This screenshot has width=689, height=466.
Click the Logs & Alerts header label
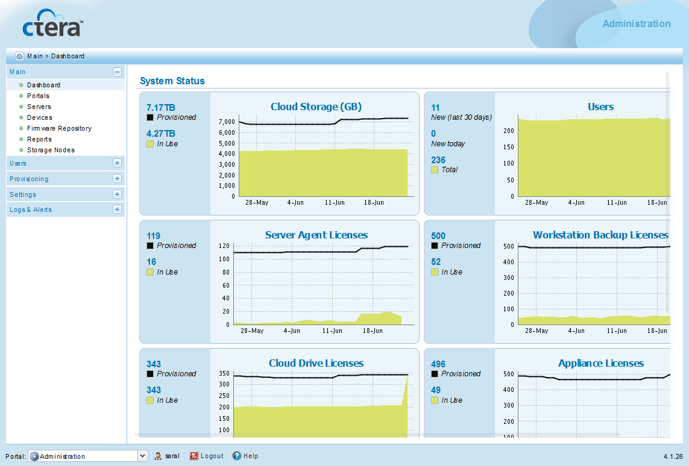tap(31, 210)
